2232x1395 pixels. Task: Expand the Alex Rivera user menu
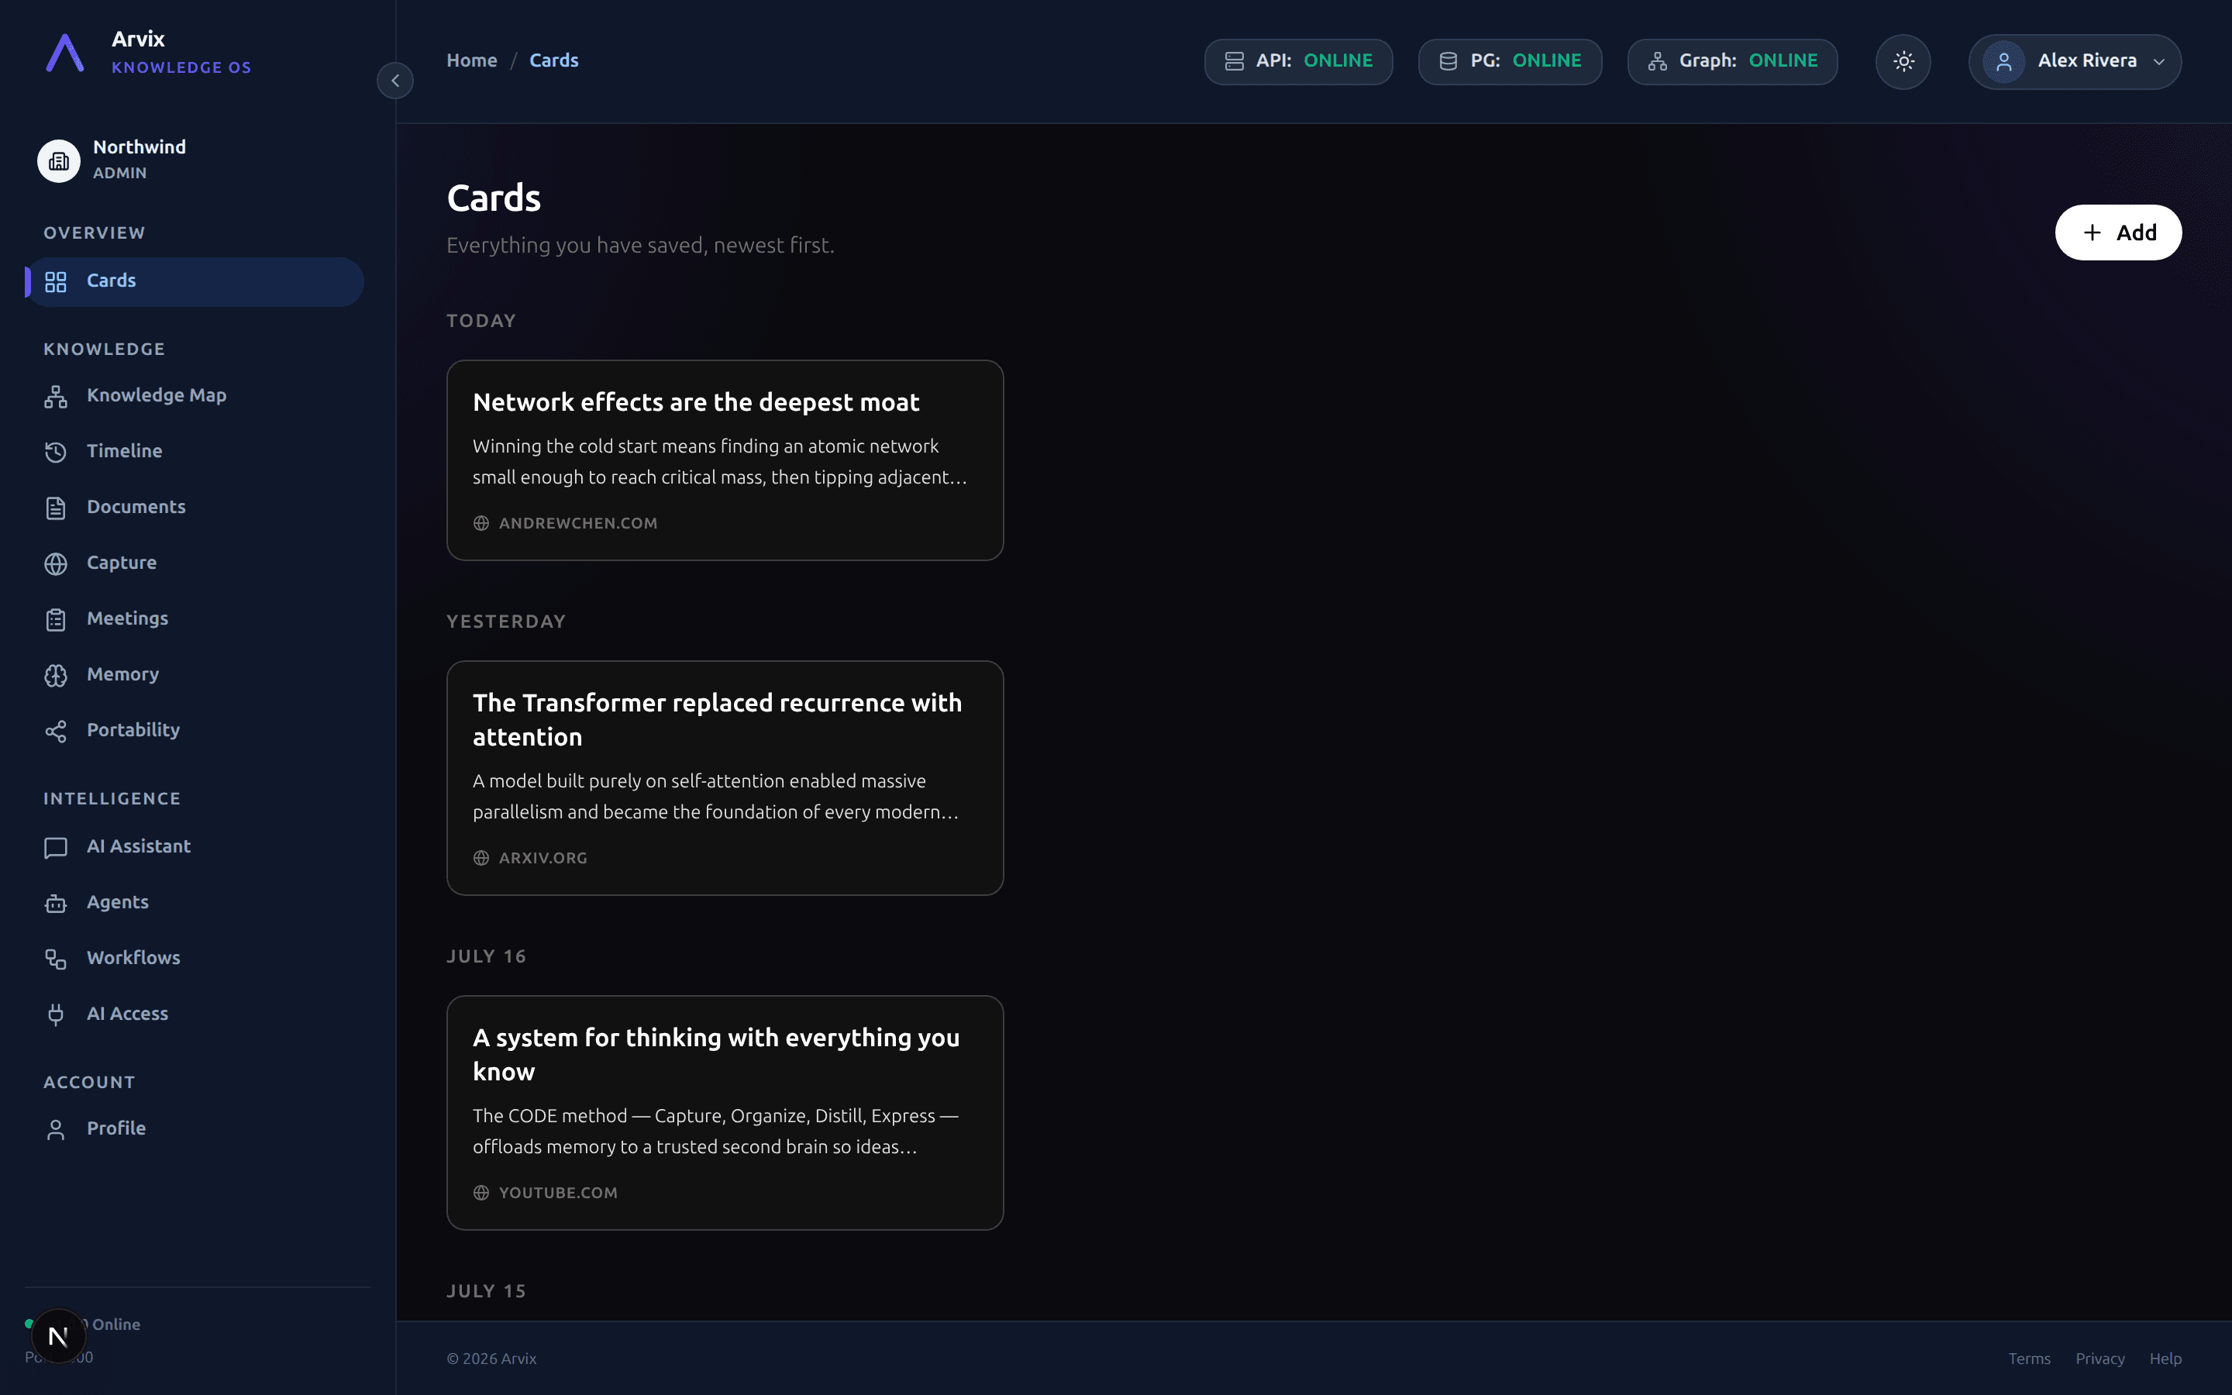pos(2074,62)
